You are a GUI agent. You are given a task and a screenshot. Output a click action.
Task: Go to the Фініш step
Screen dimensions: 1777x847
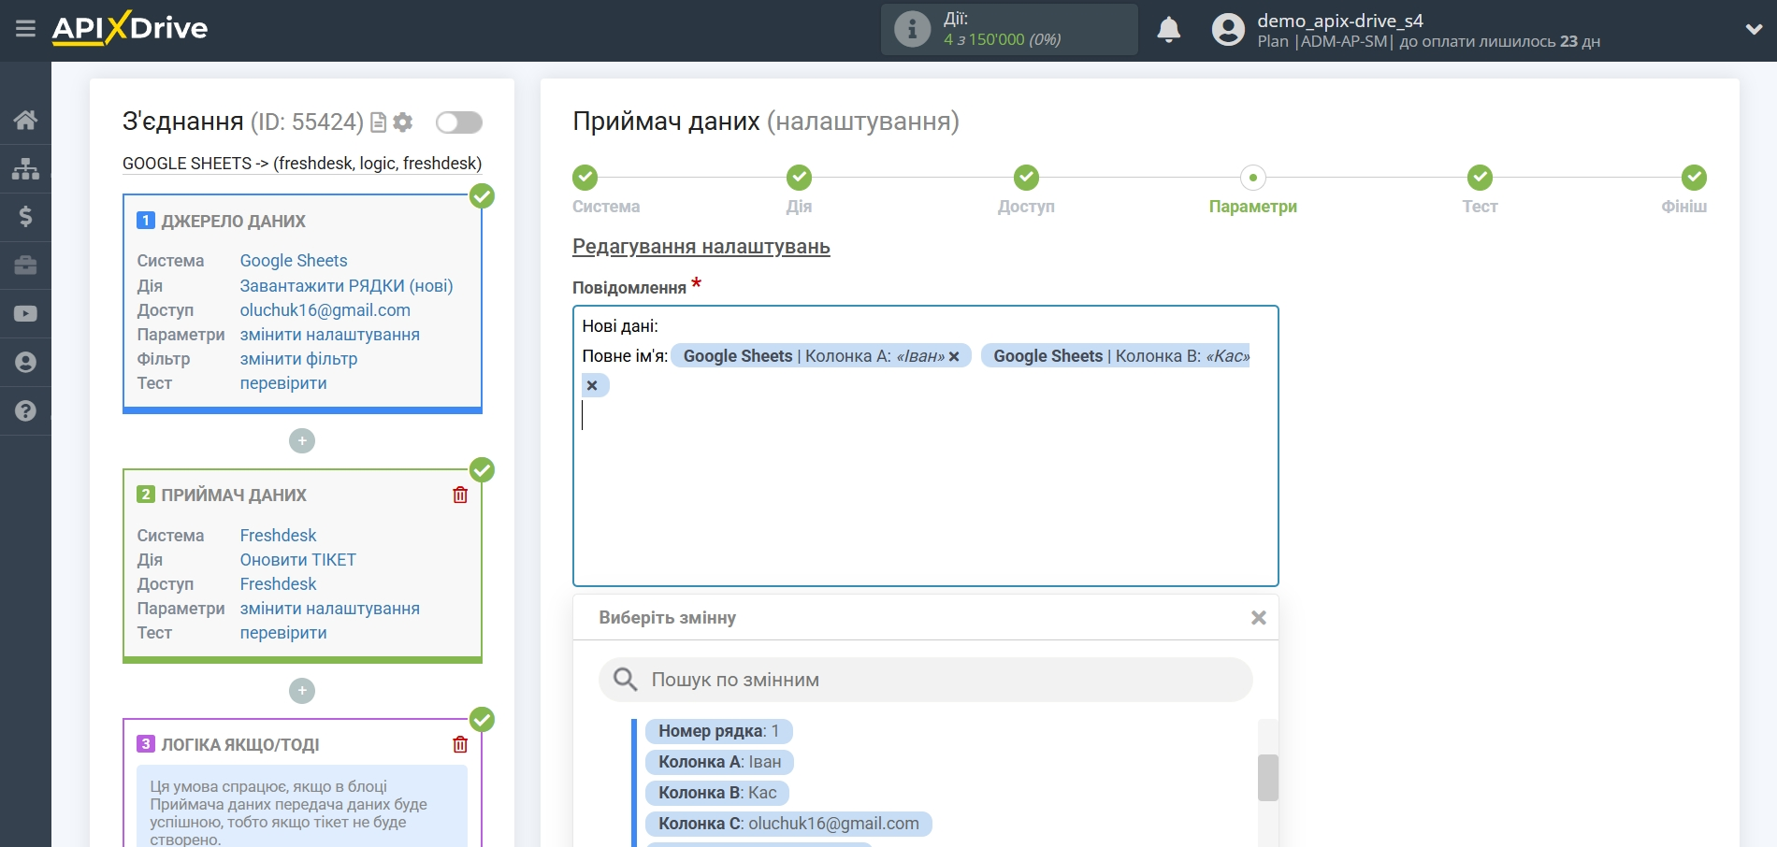(1684, 190)
